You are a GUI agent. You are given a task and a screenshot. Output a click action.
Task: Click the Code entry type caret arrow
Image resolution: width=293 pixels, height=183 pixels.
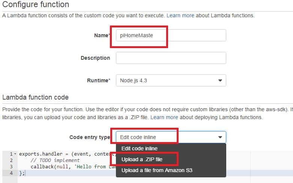[x=220, y=137]
